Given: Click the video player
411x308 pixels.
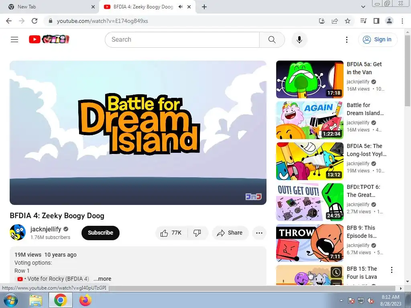Looking at the screenshot, I should pyautogui.click(x=138, y=133).
